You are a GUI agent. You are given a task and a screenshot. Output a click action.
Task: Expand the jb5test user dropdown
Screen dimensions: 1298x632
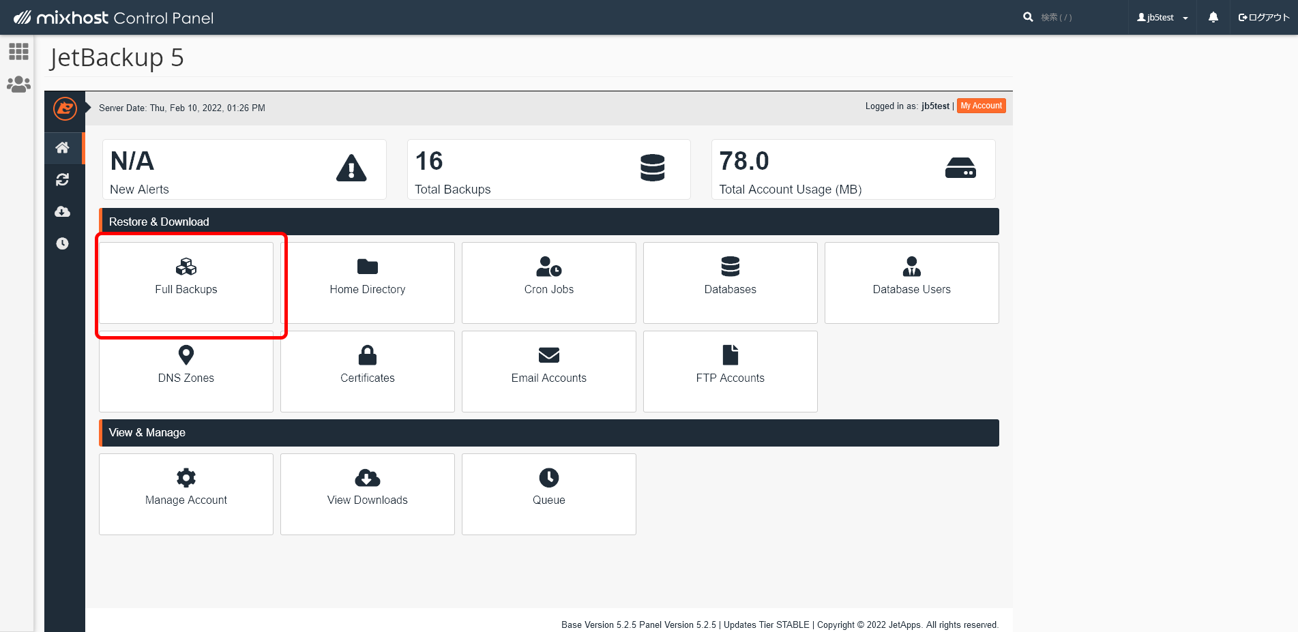point(1162,18)
